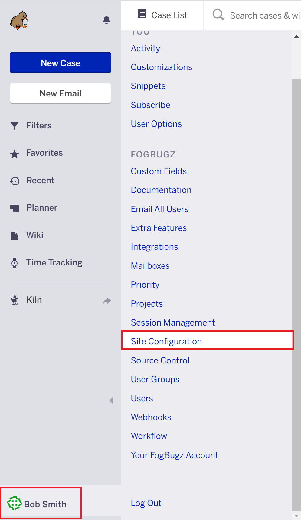Open the notifications bell

tap(106, 20)
